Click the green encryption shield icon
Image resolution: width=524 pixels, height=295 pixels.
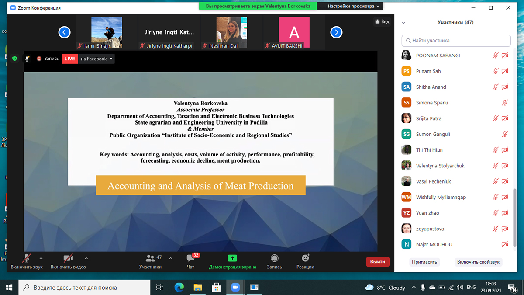pyautogui.click(x=14, y=59)
